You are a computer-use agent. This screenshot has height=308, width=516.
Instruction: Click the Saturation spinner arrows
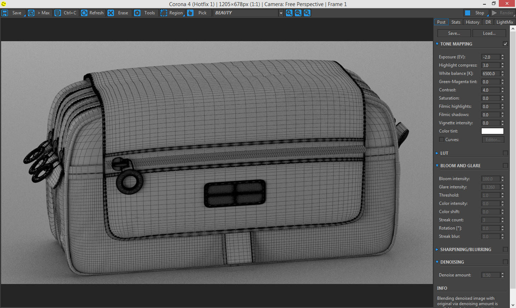click(x=502, y=98)
